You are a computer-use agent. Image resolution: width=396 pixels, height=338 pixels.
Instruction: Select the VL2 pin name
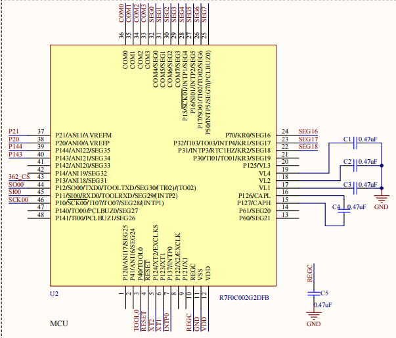[x=265, y=181]
